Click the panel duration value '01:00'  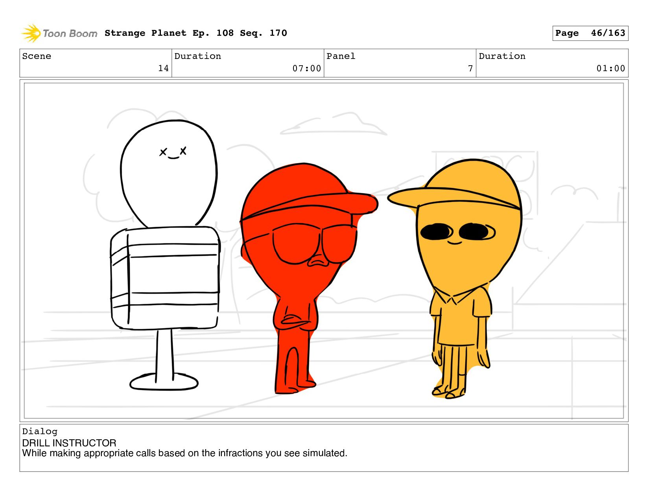pyautogui.click(x=610, y=68)
